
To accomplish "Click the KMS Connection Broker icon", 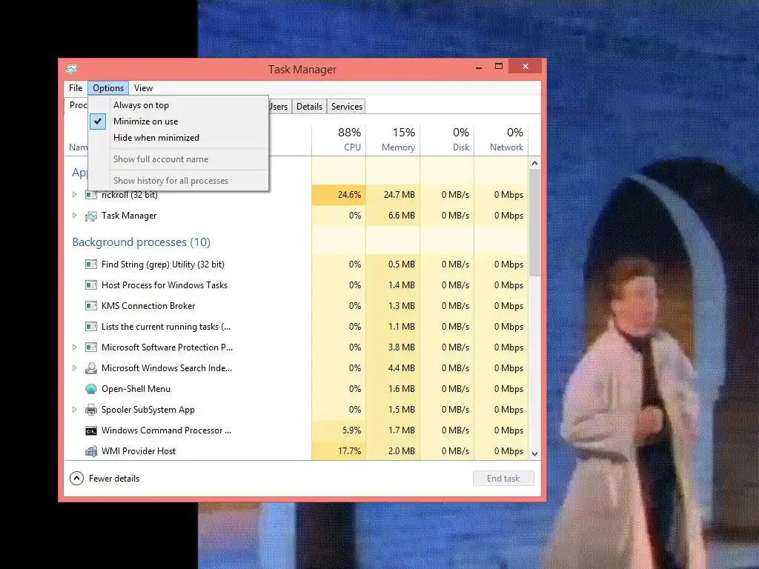I will click(91, 306).
